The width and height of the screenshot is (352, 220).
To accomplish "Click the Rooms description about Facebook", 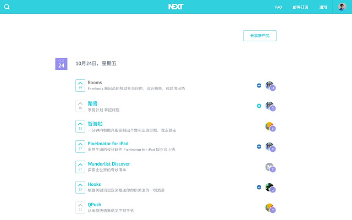I will tap(136, 89).
